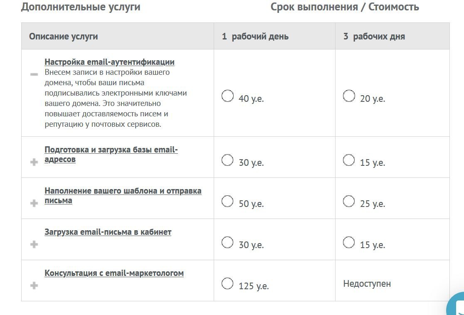Expand the email database preparation row
Viewport: 464px width, 315px height.
(34, 162)
